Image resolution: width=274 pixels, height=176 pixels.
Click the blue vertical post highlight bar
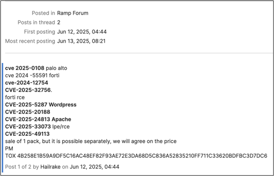(x=3, y=118)
